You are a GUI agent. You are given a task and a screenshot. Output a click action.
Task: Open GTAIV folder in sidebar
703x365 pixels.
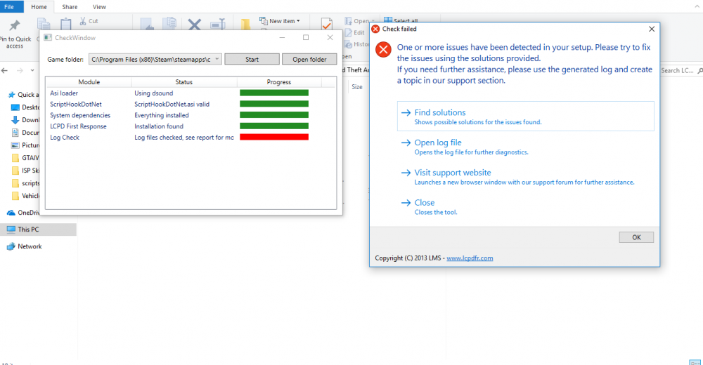[x=25, y=158]
